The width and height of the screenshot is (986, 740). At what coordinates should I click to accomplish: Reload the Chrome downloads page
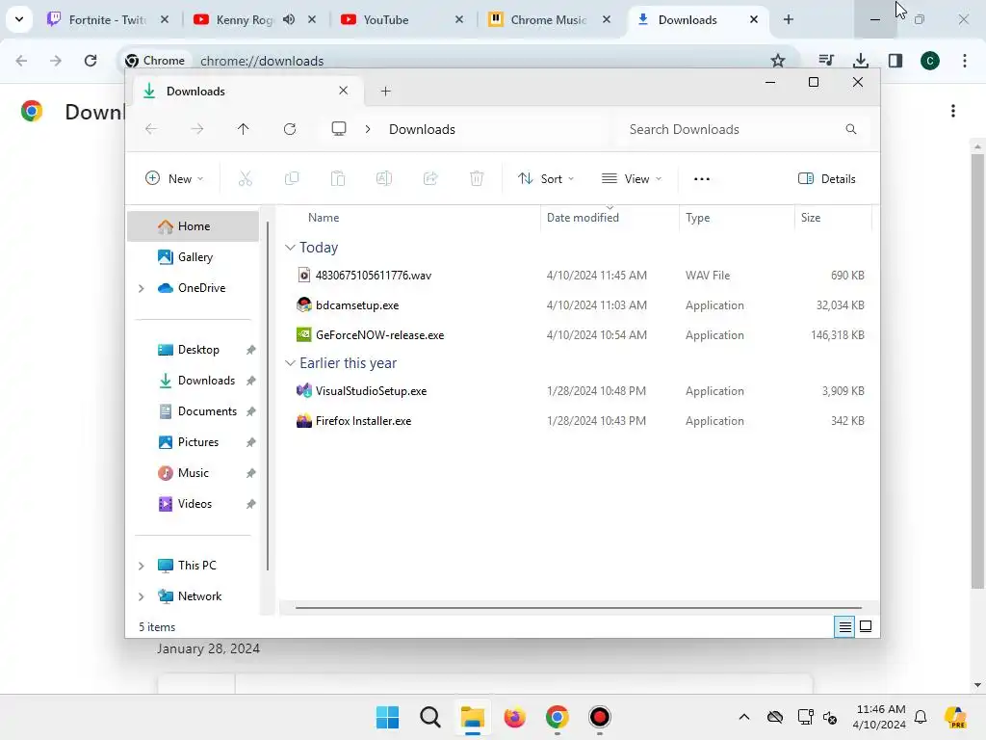tap(91, 61)
